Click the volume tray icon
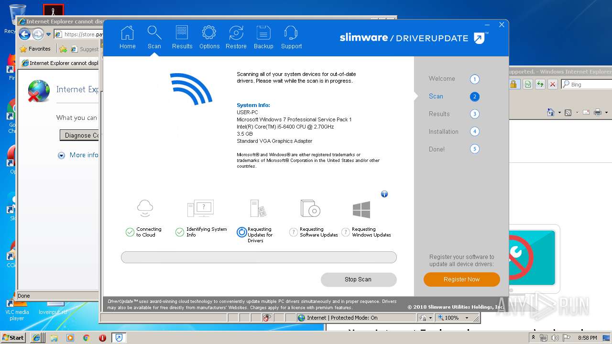Viewport: 612px width, 344px height. (x=555, y=338)
